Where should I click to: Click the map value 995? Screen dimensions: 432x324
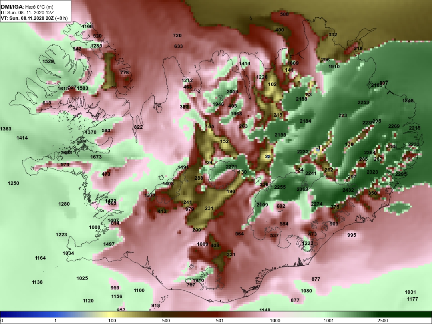[352, 235]
